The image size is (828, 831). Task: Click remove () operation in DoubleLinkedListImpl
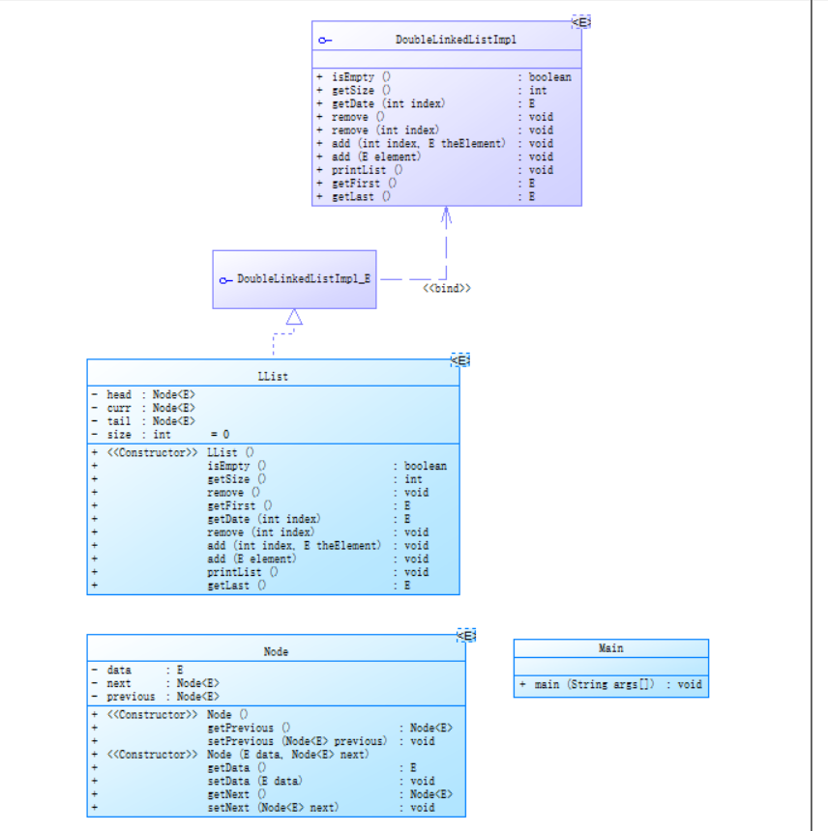(x=358, y=117)
